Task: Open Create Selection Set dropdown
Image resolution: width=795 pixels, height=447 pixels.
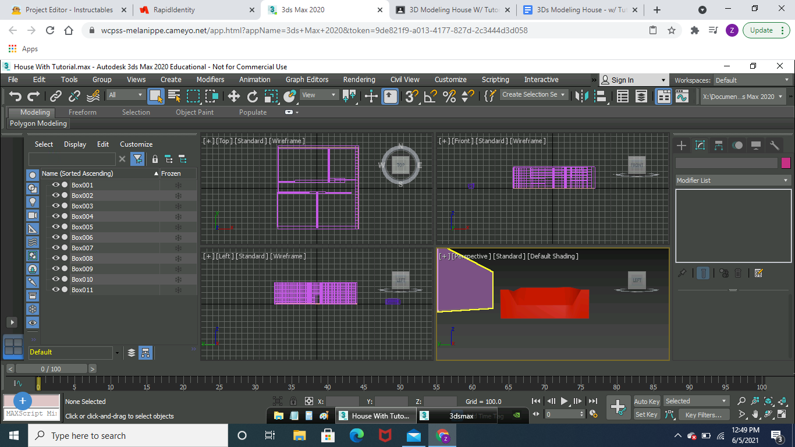Action: coord(534,94)
